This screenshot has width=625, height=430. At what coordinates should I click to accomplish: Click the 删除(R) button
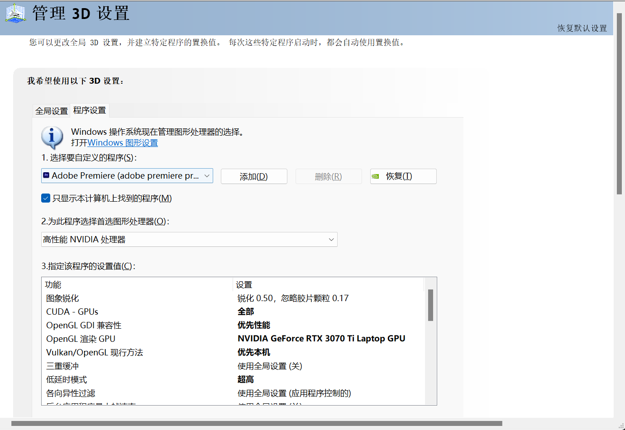pos(329,176)
